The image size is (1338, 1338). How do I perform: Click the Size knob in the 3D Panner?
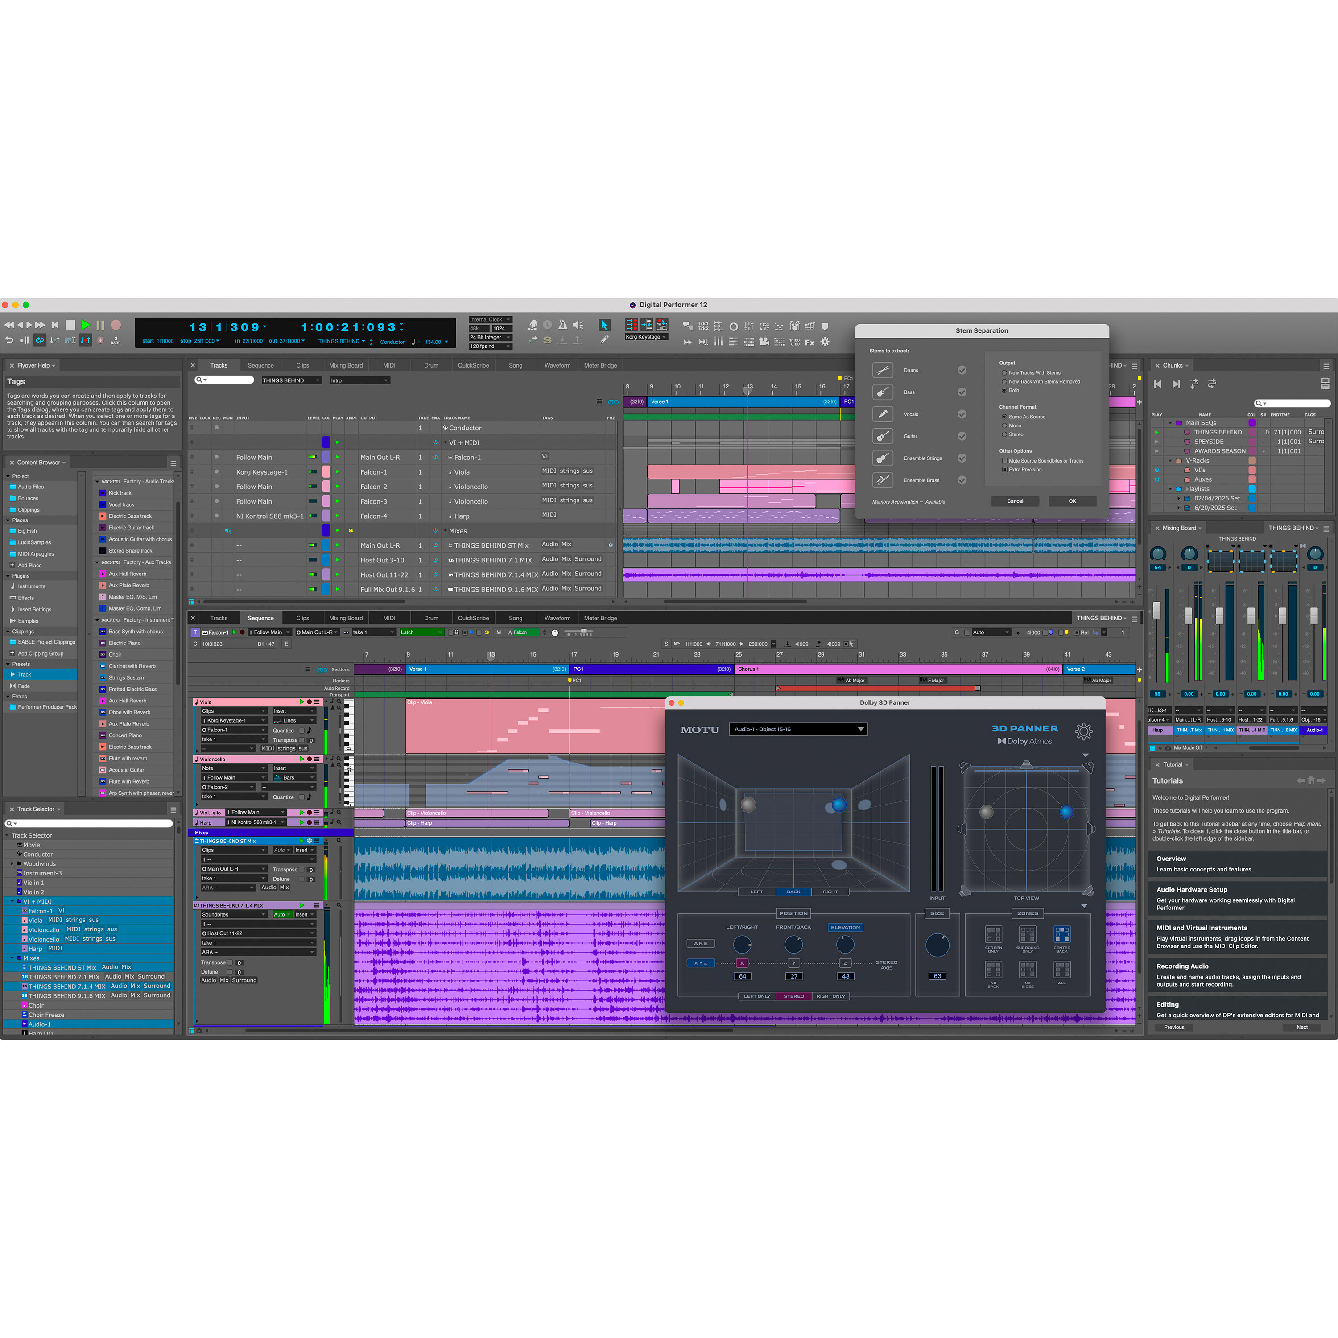937,946
